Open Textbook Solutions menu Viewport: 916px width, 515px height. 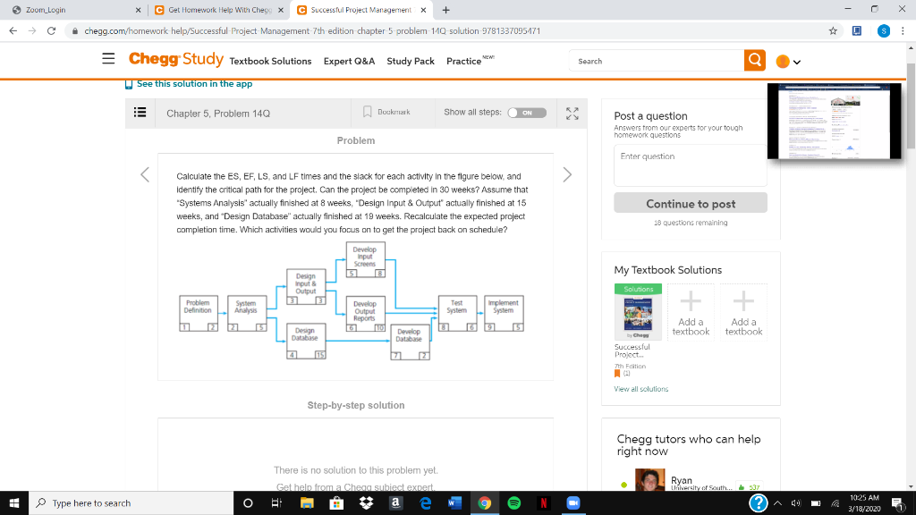pyautogui.click(x=270, y=62)
